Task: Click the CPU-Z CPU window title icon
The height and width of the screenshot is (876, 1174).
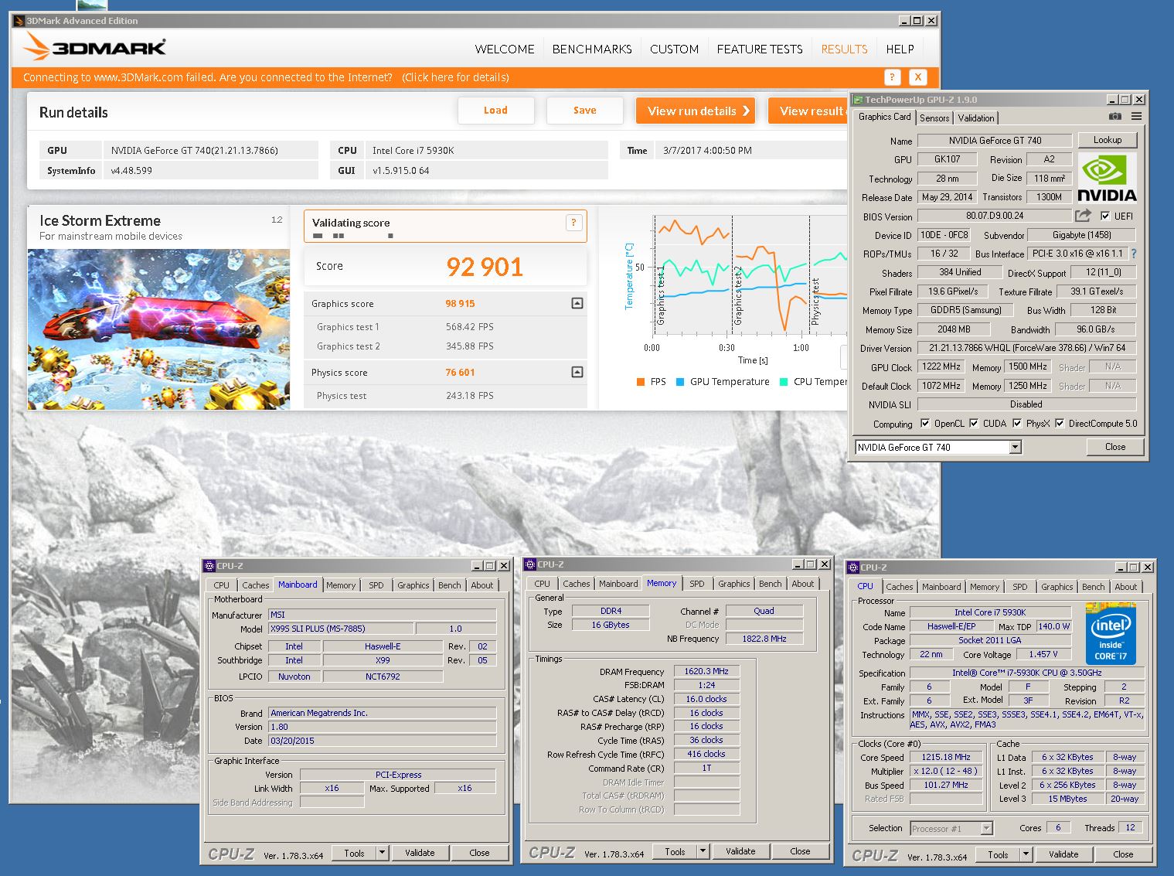Action: [852, 568]
